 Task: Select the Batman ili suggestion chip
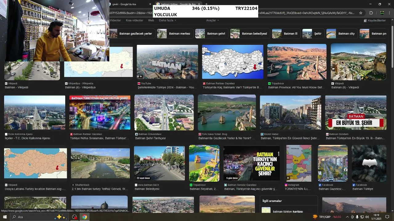click(x=286, y=34)
